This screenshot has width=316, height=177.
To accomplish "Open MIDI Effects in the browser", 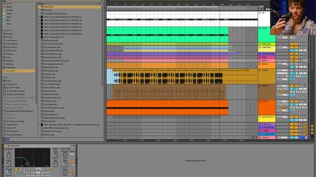I will point(11,47).
